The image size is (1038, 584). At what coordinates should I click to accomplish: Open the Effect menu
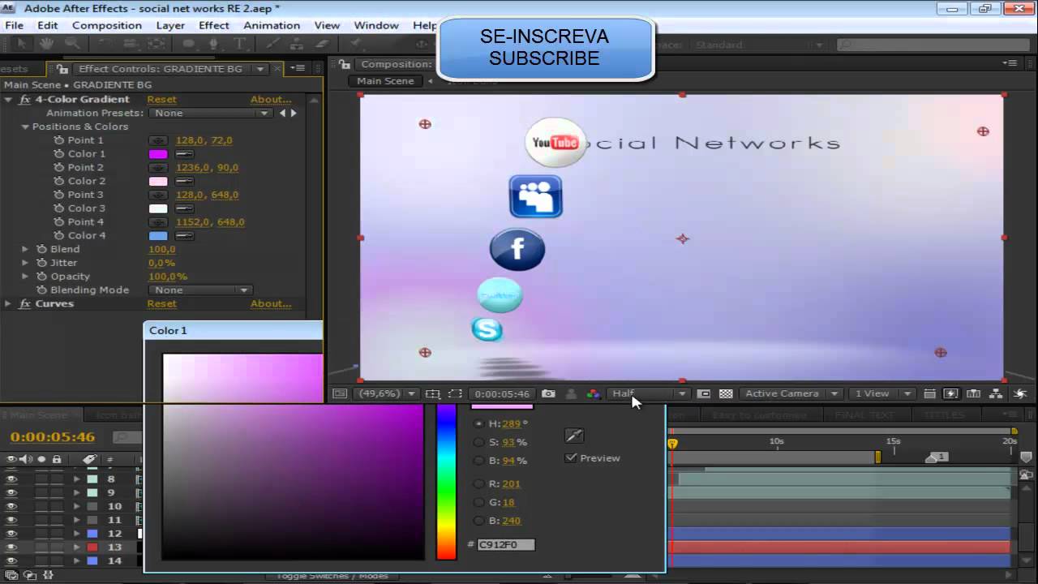click(214, 25)
